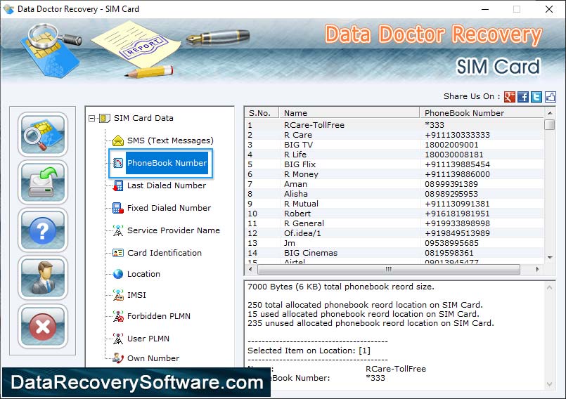
Task: Click table horizontal scrollbar right arrow
Action: [537, 269]
